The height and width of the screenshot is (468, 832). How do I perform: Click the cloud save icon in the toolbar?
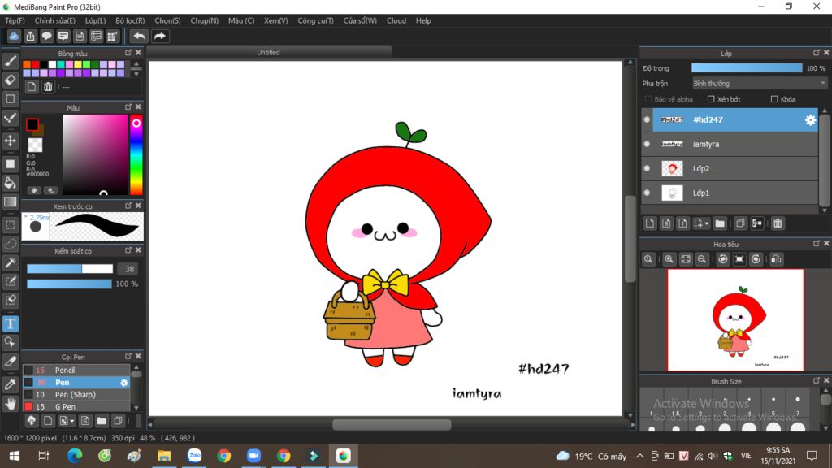tap(14, 36)
